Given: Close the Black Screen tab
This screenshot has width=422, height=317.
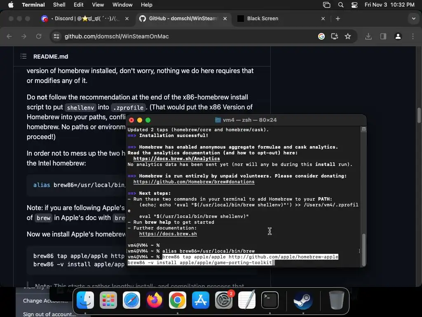Looking at the screenshot, I should point(323,19).
